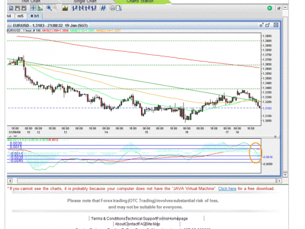Click the third toolbar icon (save chart template)
This screenshot has width=305, height=229.
23,8
